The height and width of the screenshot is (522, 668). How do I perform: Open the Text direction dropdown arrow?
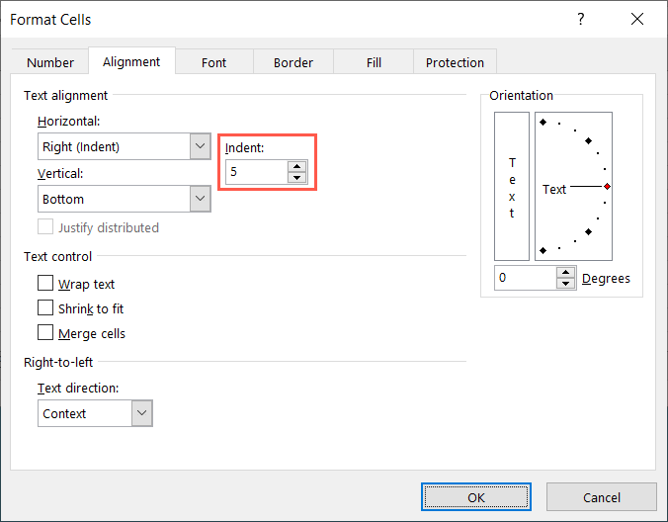[142, 413]
